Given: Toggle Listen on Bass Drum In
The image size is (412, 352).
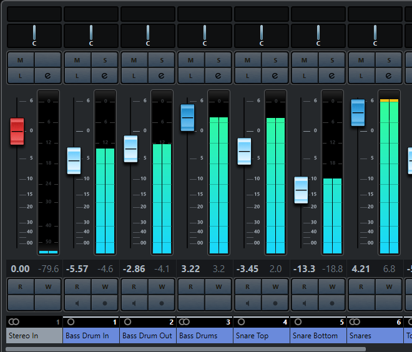Looking at the screenshot, I should (77, 76).
